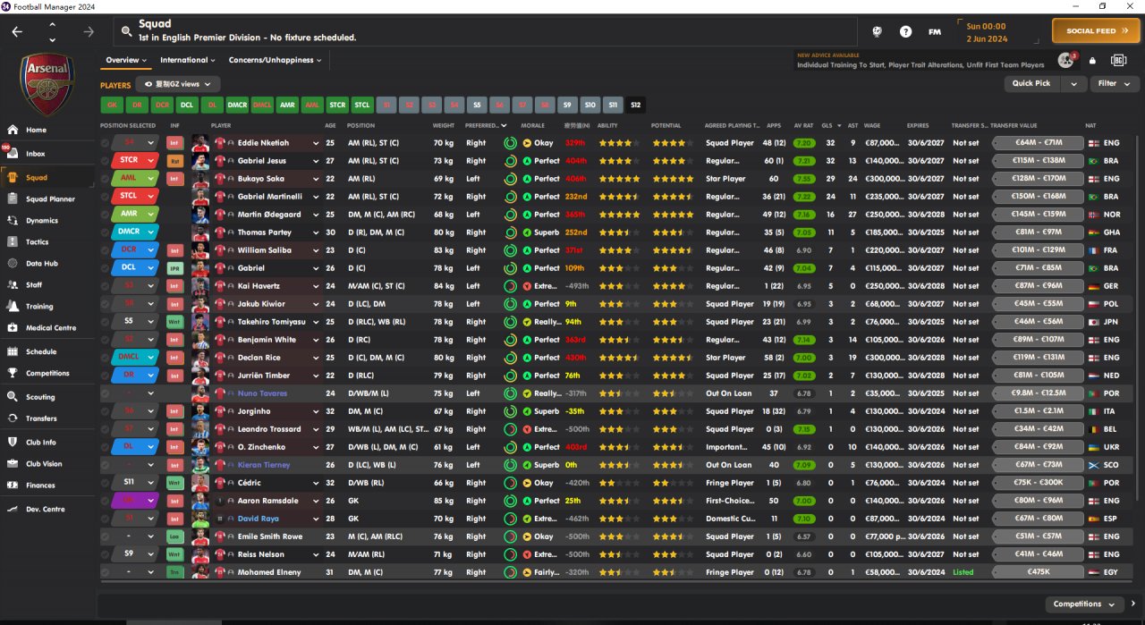This screenshot has height=625, width=1145.
Task: Open Martin Ødegaard's player profile
Action: click(x=269, y=215)
